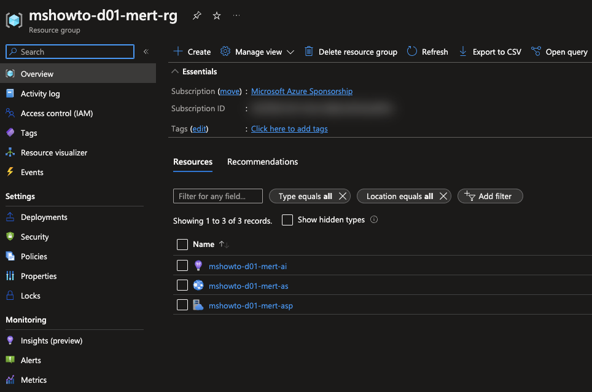Click Export to CSV in toolbar
Viewport: 592px width, 392px height.
[490, 52]
